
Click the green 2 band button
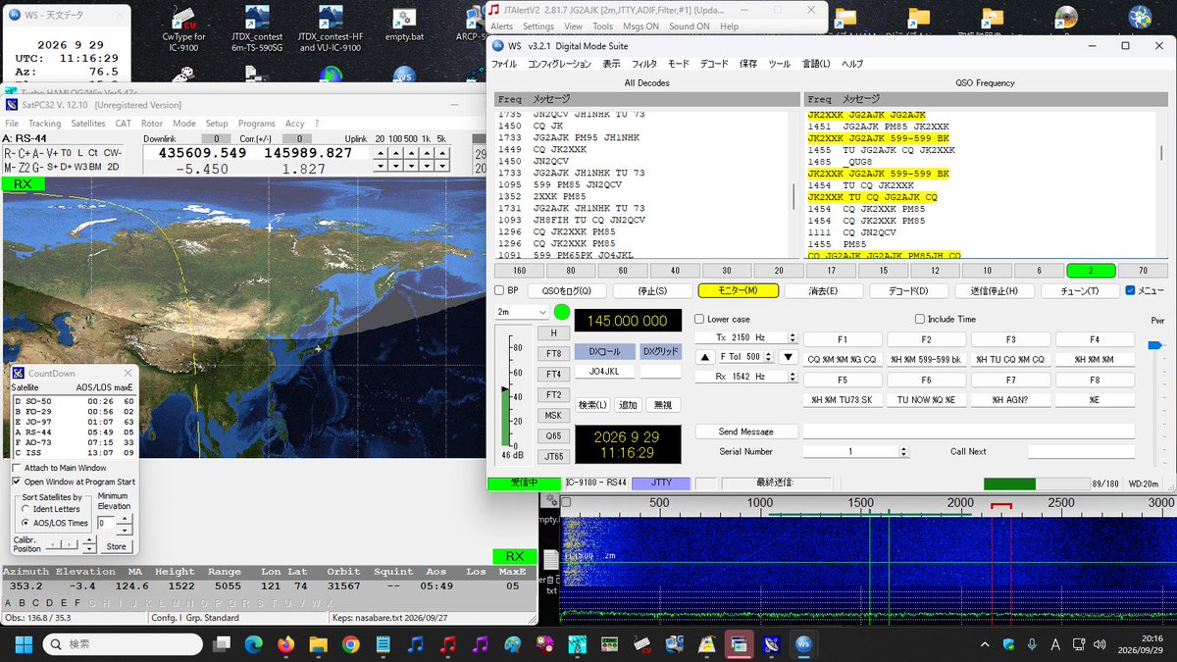(x=1091, y=271)
